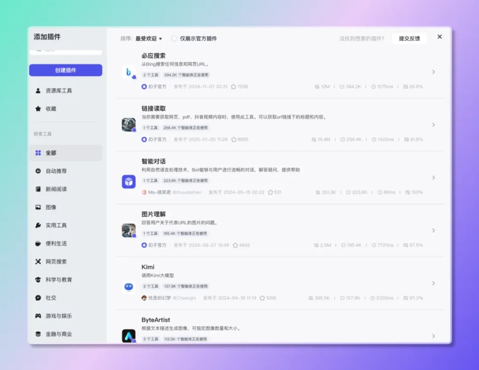Click the ByteArtist plugin icon
Image resolution: width=479 pixels, height=370 pixels.
coord(129,335)
